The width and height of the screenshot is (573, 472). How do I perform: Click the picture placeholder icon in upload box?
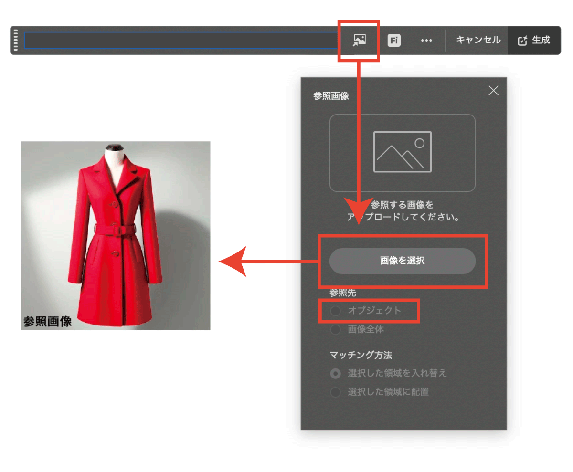(402, 152)
